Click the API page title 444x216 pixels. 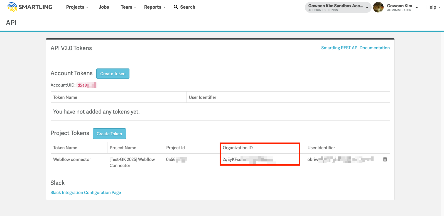[11, 23]
